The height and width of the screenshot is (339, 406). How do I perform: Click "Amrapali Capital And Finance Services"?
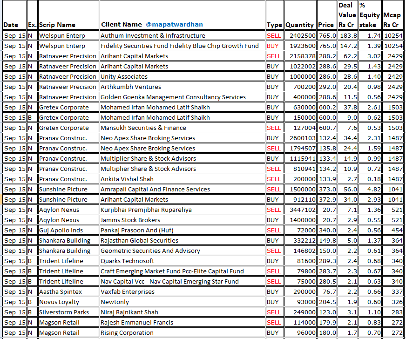(183, 190)
